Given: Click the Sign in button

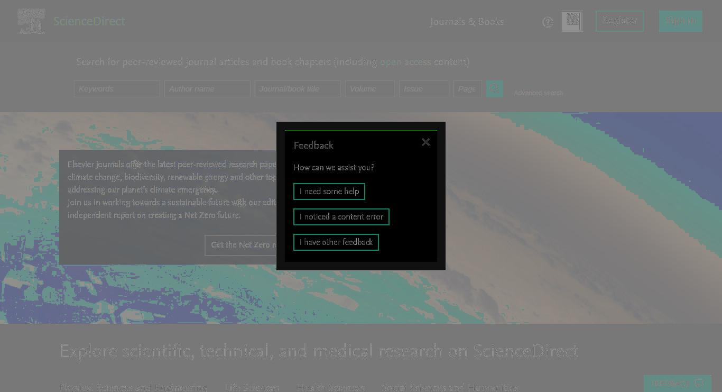Looking at the screenshot, I should coord(680,21).
